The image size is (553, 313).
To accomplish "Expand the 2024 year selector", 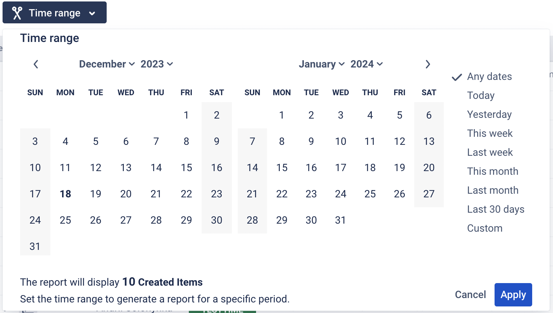I will (366, 64).
